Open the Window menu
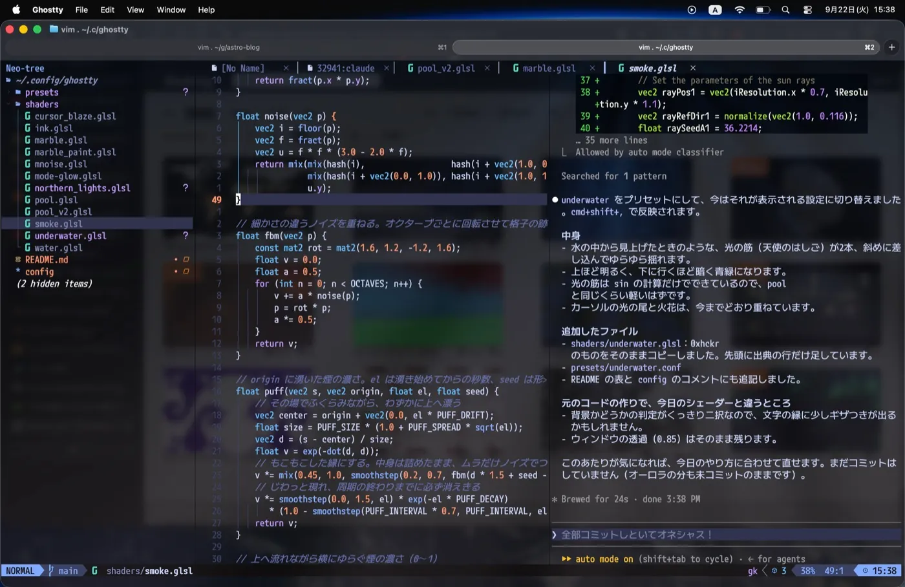Viewport: 905px width, 587px height. click(x=171, y=10)
